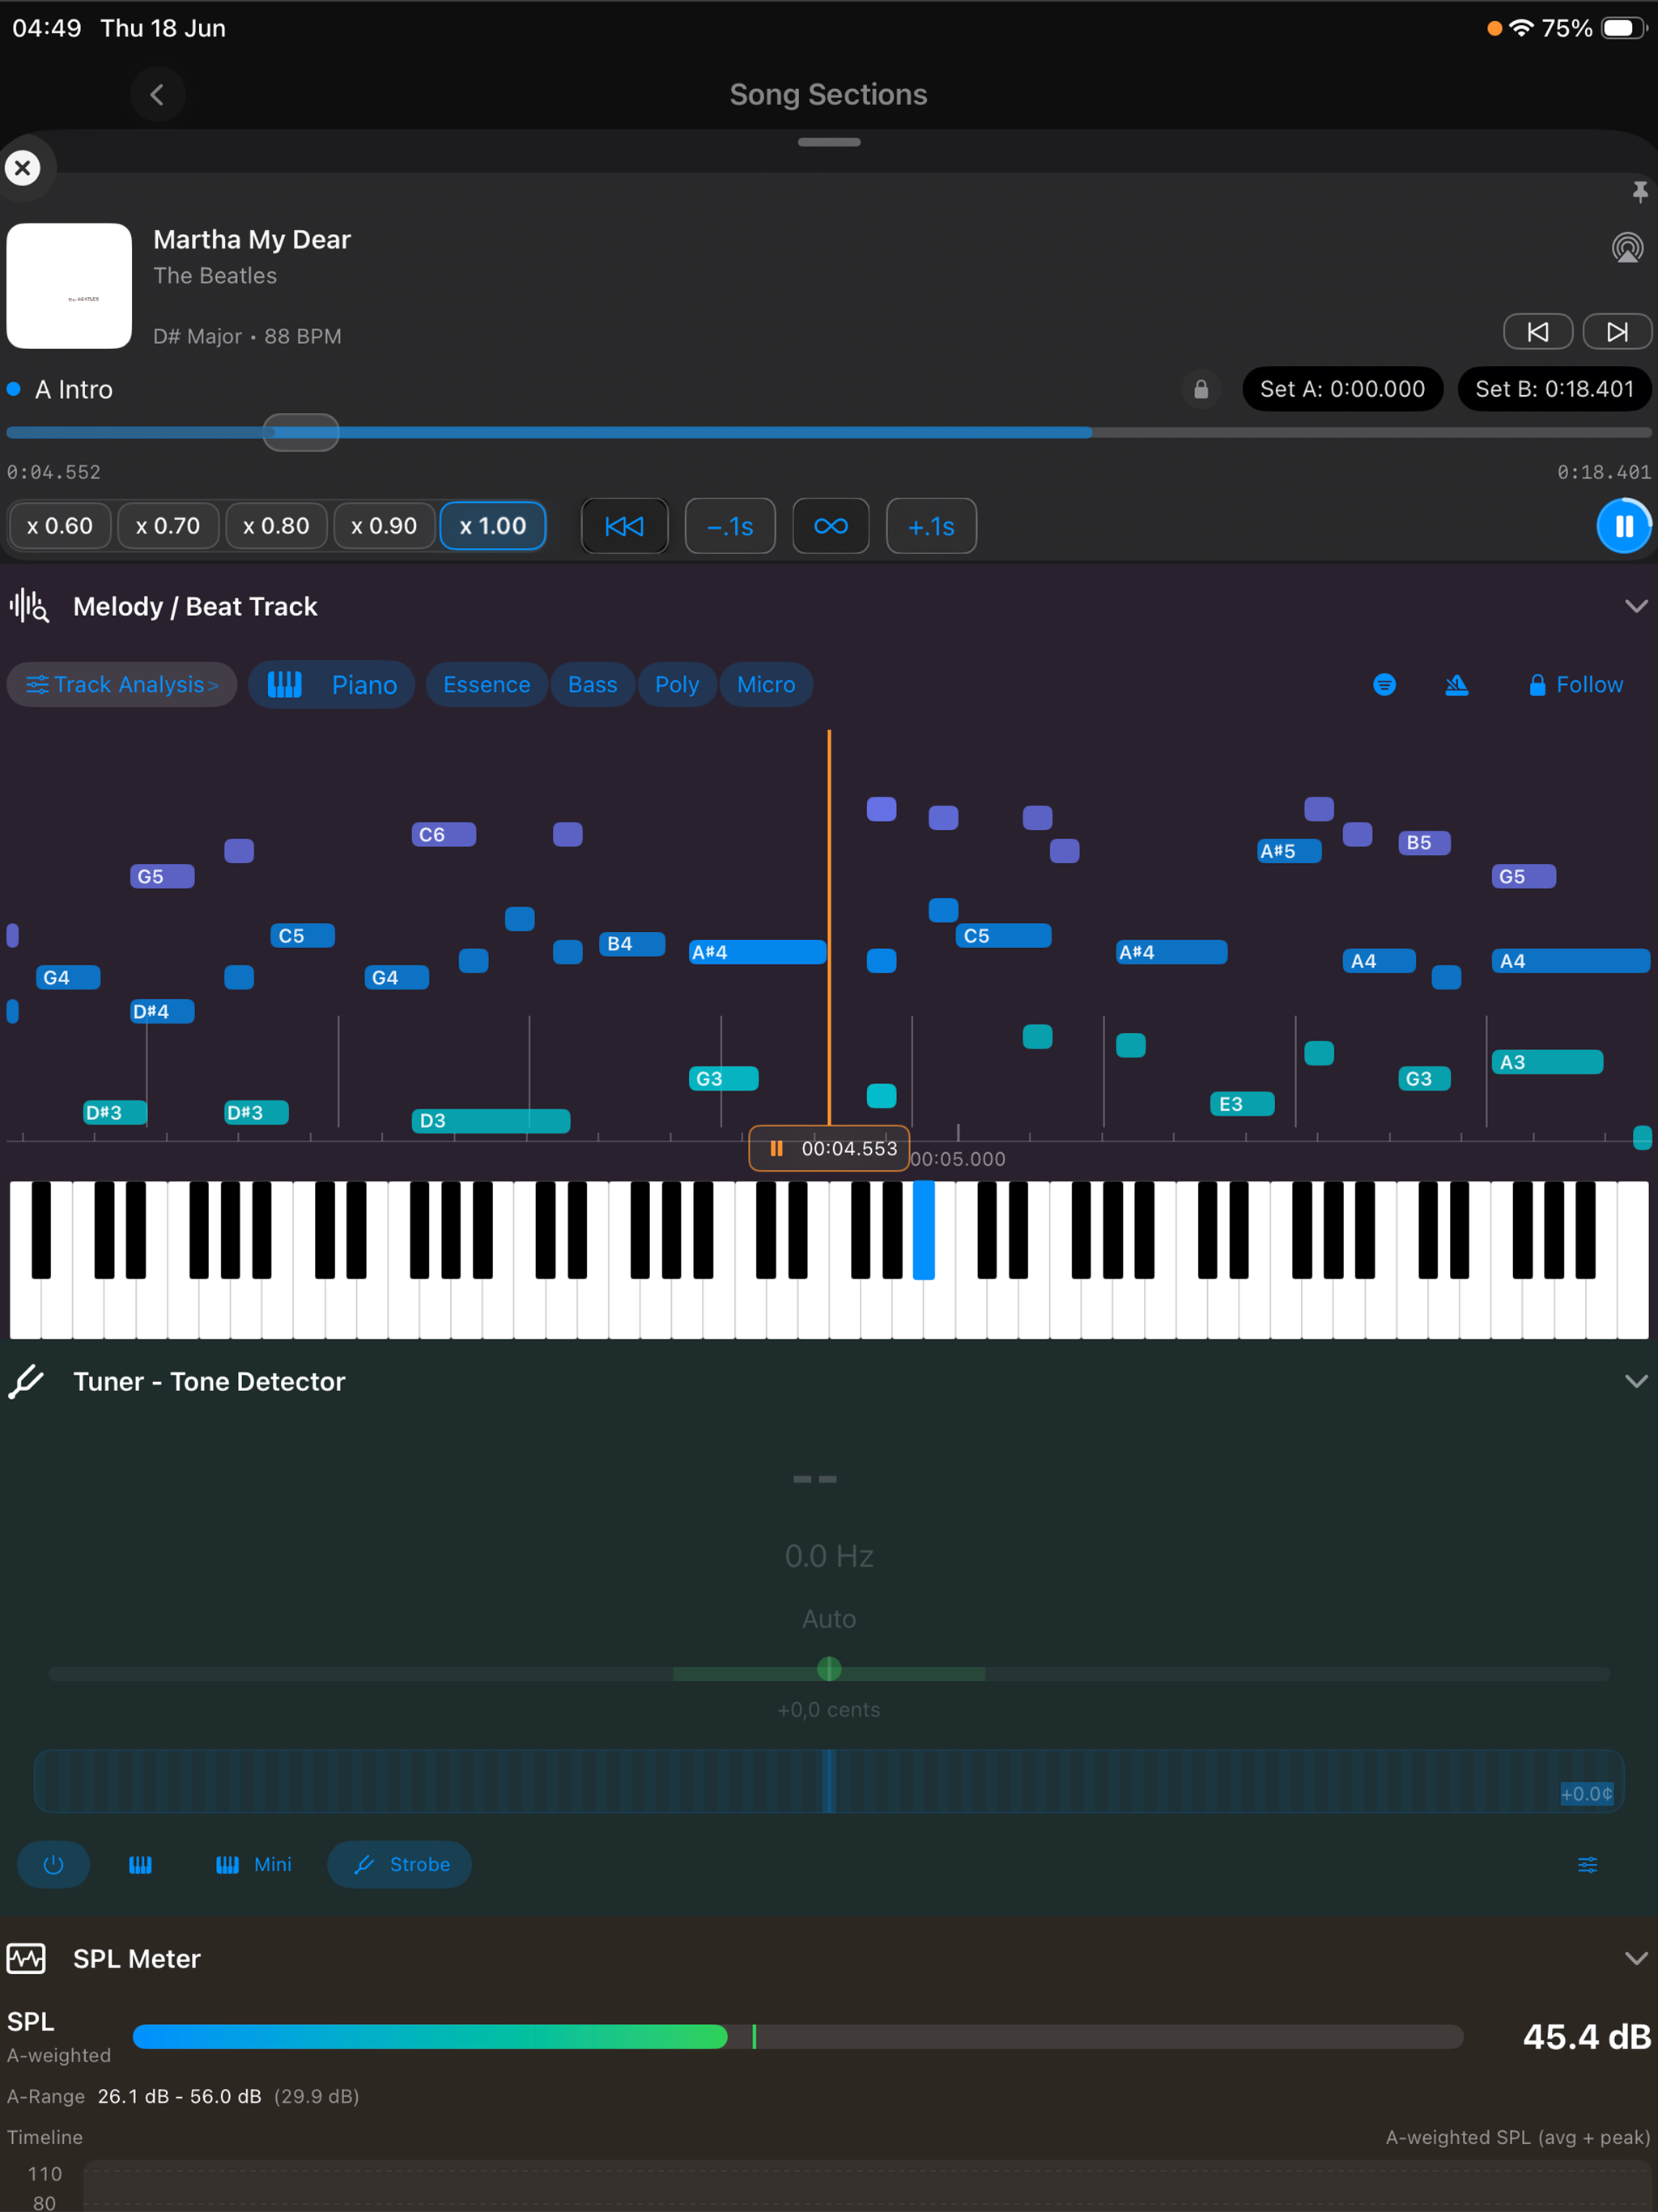
Task: Click the A-Range 26.1 dB - 56.0 dB value
Action: [180, 2096]
